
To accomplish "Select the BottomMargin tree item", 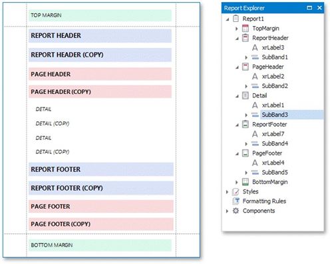I will (x=270, y=182).
